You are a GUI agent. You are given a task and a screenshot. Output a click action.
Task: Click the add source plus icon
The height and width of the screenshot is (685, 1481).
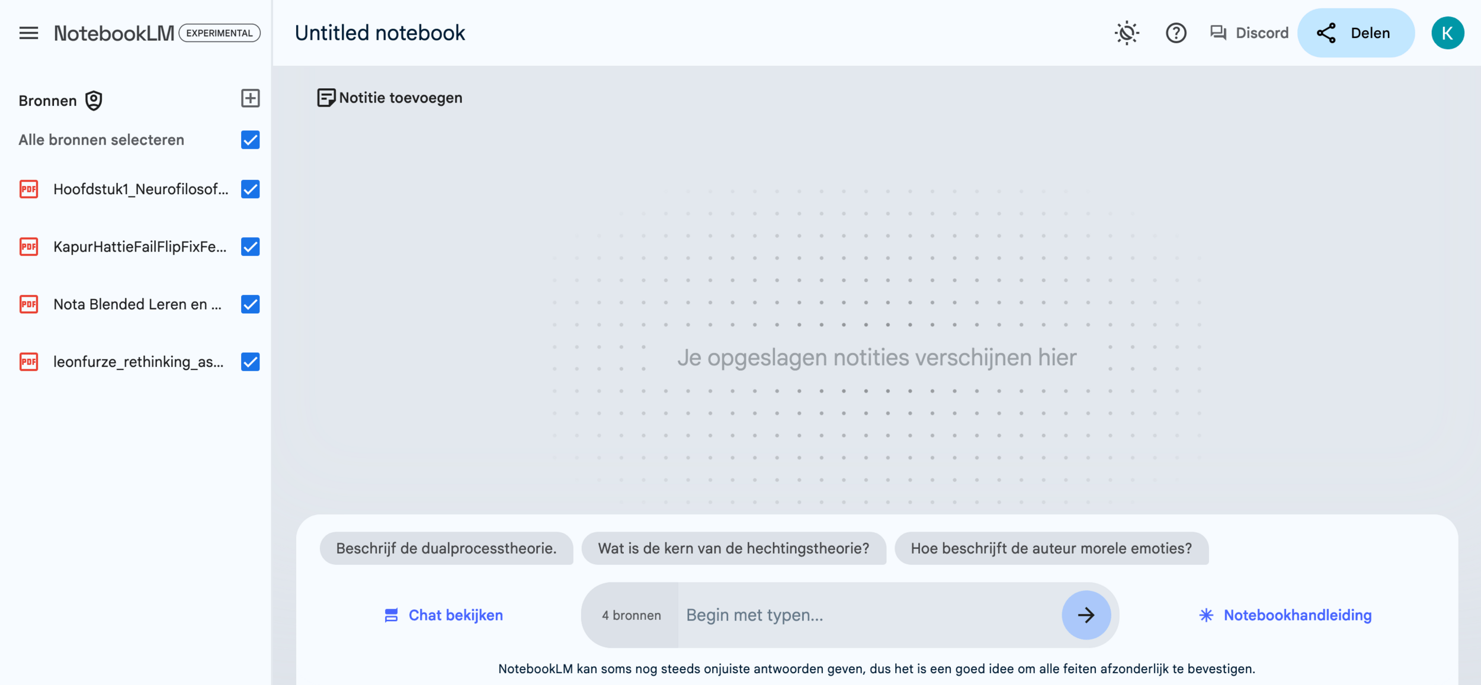[x=251, y=98]
